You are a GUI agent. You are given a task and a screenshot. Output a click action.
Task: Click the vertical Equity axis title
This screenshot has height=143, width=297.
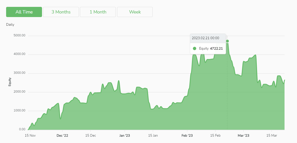tap(10, 81)
